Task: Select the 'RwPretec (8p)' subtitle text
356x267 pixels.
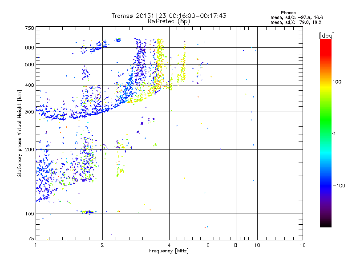Action: 169,21
